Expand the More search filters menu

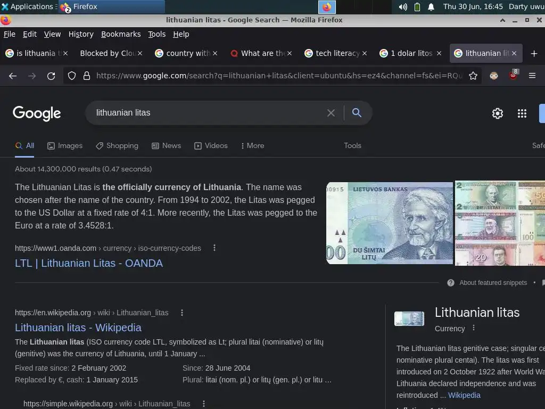pos(253,146)
